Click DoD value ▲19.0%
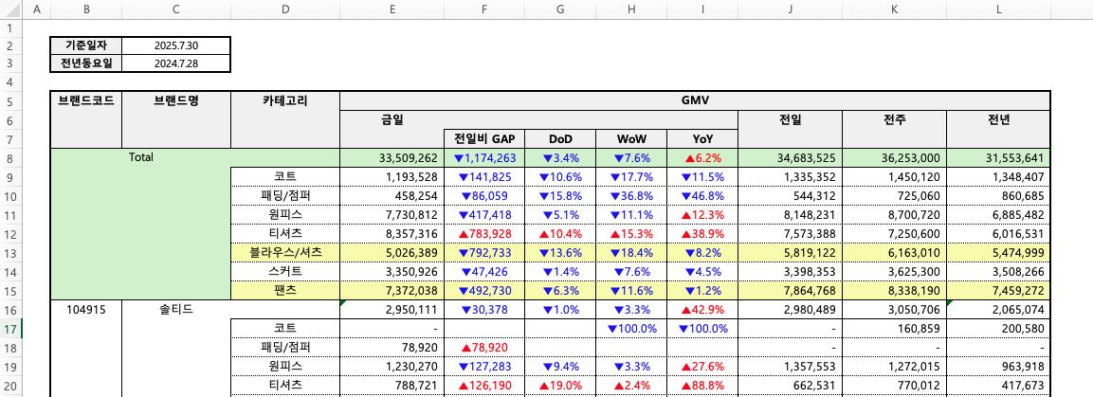Viewport: 1093px width, 397px height. (x=560, y=385)
